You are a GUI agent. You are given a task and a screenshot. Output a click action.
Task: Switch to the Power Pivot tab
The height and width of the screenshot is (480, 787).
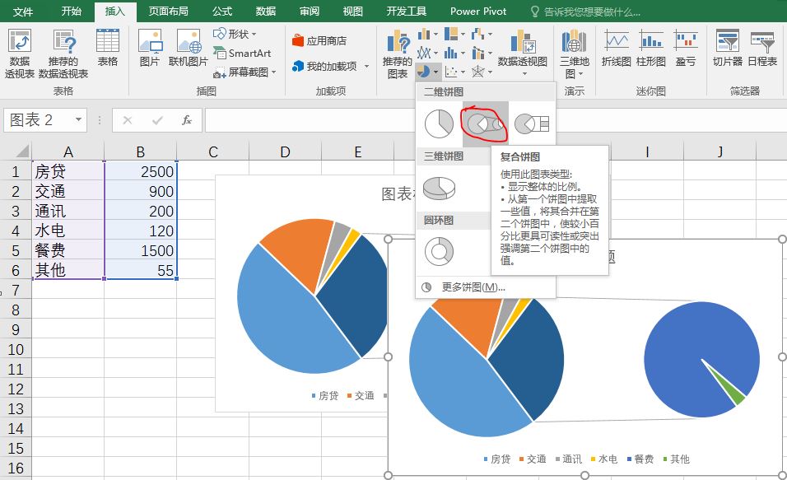point(477,12)
